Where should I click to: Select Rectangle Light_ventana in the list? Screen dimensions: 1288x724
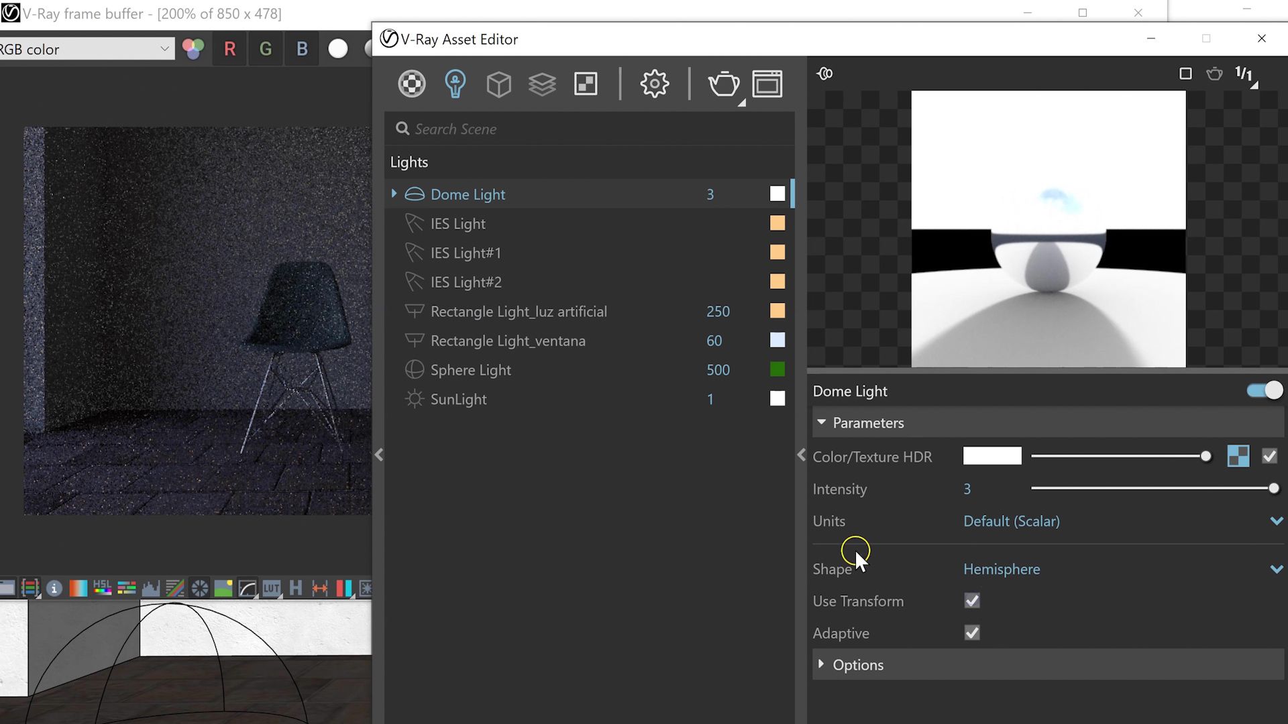pyautogui.click(x=507, y=341)
